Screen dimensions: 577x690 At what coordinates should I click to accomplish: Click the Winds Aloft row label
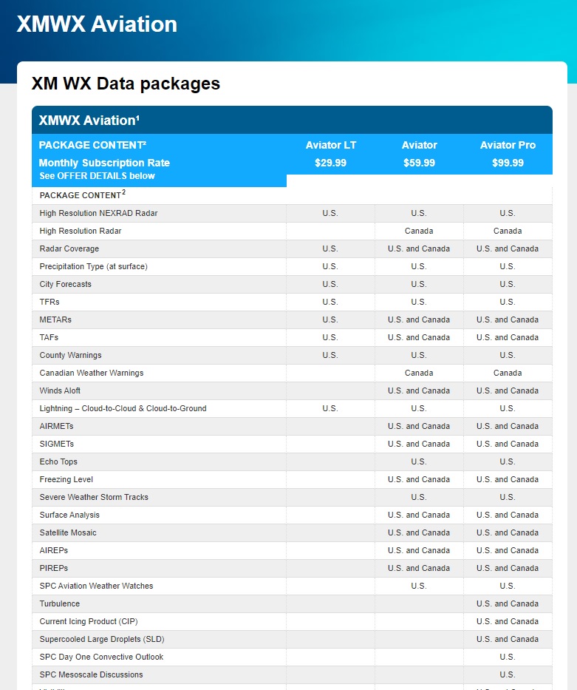[x=60, y=390]
